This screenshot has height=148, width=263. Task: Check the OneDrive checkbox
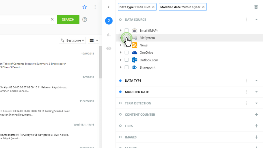point(126,52)
